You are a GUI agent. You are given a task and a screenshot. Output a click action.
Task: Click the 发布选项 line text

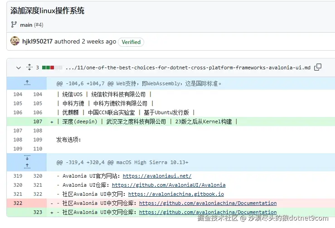tap(68, 140)
